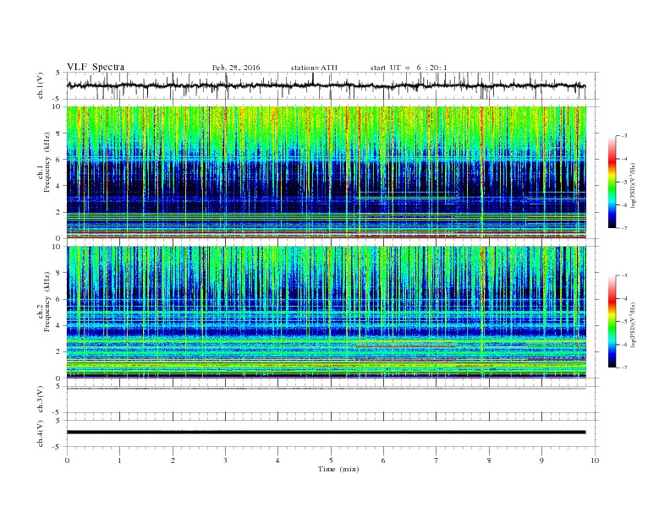
Task: Click the thick ch.4 voltage trace
Action: click(327, 433)
